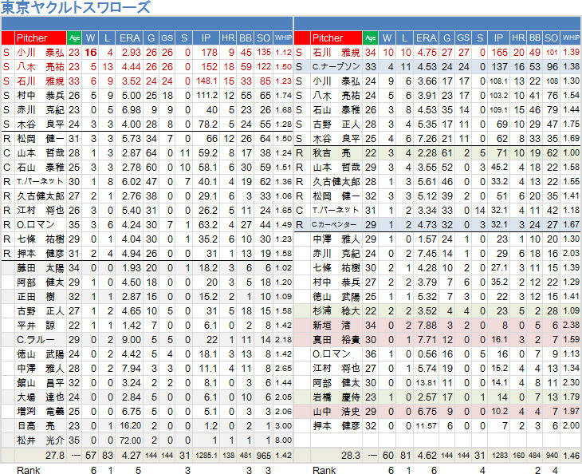Click total innings value 1285.1
This screenshot has width=582, height=474.
coord(206,456)
